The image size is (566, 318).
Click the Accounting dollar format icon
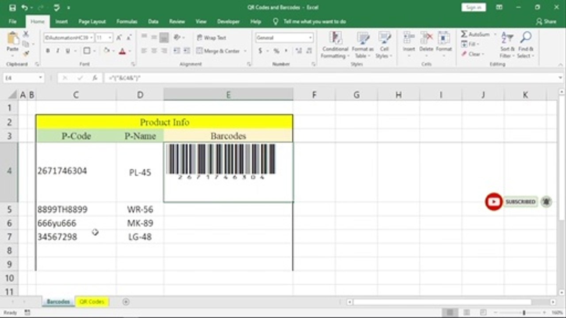(x=260, y=51)
